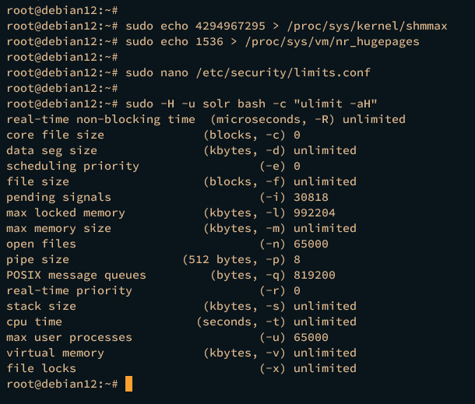Click the /etc/security/limits.conf file path
The height and width of the screenshot is (404, 475).
coord(282,72)
